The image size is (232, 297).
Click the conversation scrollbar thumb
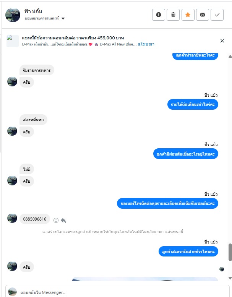[230, 252]
